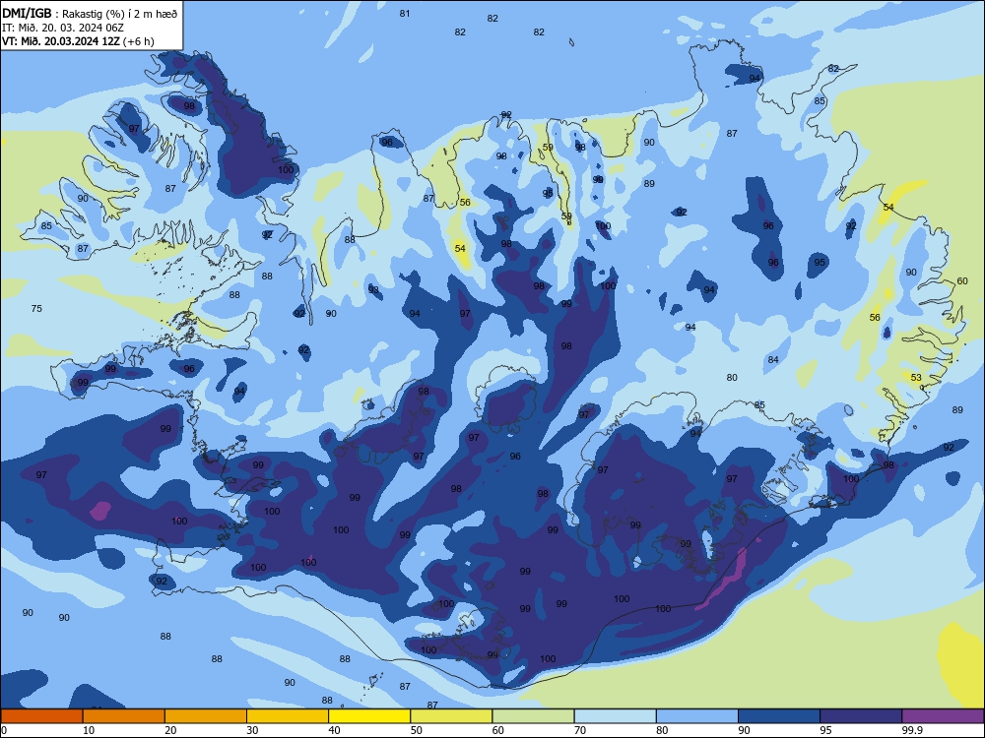Select the '40' tick label on the color scale
This screenshot has height=738, width=985.
[x=335, y=730]
